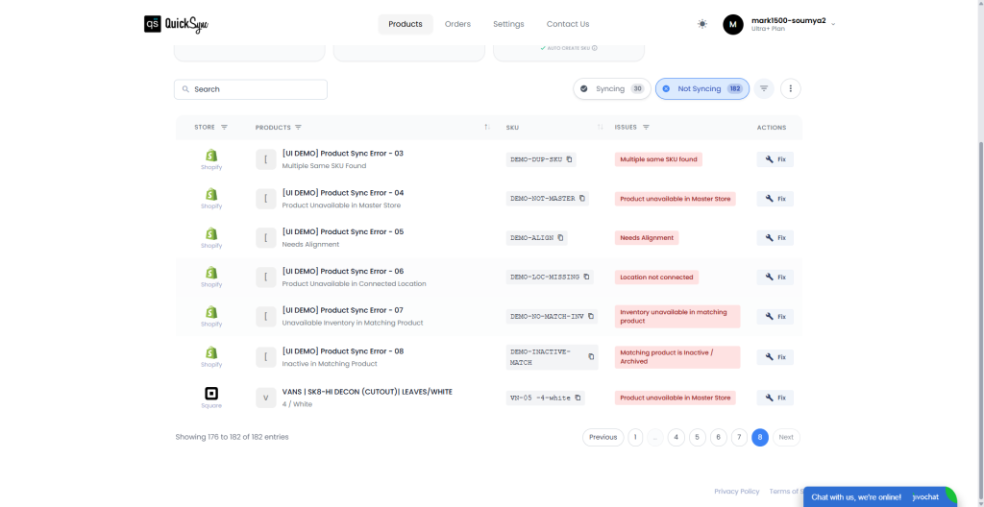Open the Privacy Policy link
984x507 pixels.
point(737,492)
